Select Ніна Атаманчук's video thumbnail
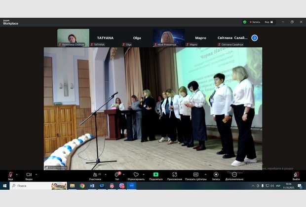 click(169, 38)
